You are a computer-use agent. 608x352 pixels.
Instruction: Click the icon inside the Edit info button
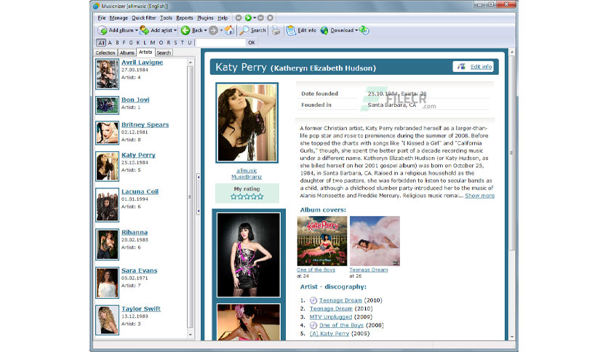[x=461, y=67]
